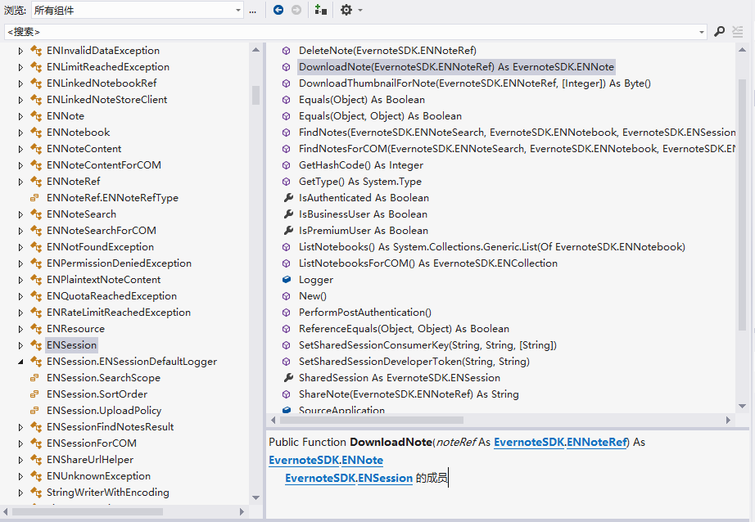Screen dimensions: 755x522
Task: Click the add to references toolbar icon
Action: click(321, 10)
